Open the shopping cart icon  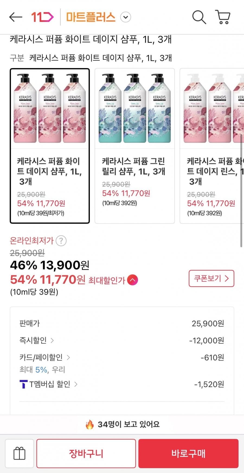[x=223, y=17]
